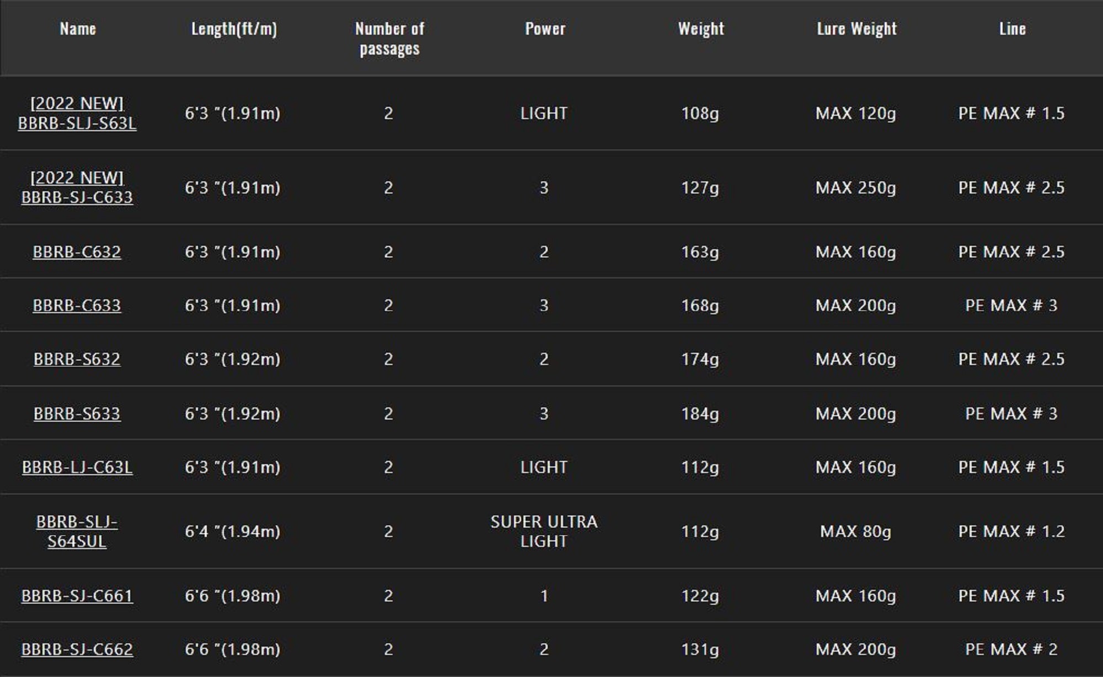Select the Number of passages header
Image resolution: width=1103 pixels, height=677 pixels.
point(389,38)
